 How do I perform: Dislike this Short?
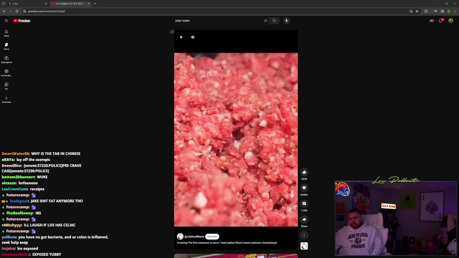(304, 188)
